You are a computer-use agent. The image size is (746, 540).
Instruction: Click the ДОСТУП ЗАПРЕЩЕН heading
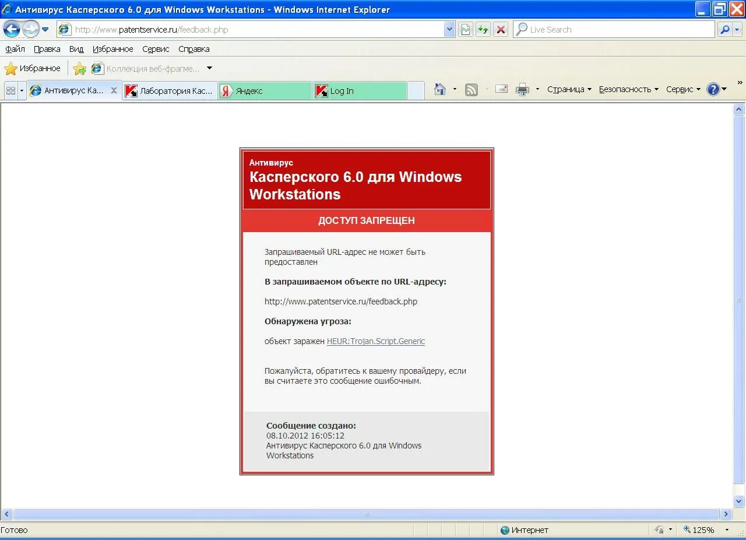[367, 220]
